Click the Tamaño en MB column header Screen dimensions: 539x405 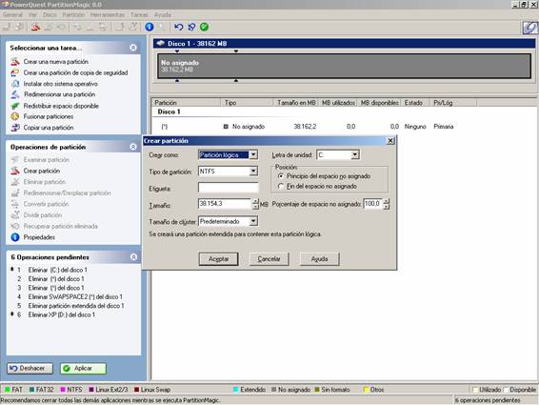click(296, 103)
